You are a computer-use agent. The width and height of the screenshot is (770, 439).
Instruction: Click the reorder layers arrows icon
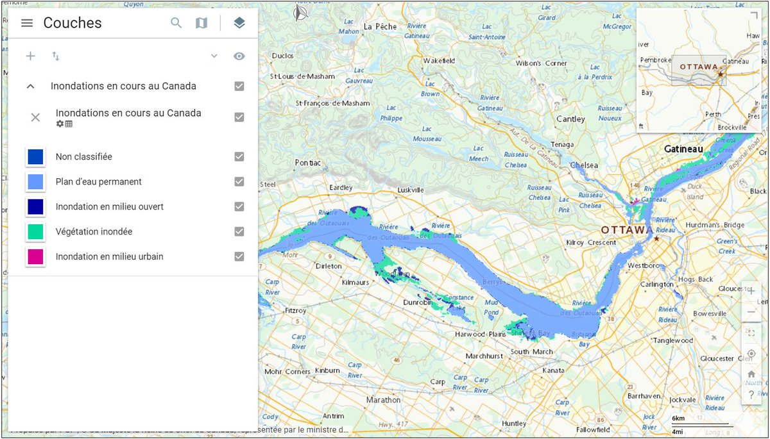[x=56, y=56]
